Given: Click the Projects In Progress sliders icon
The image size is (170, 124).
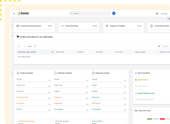Looking at the screenshot, I should pyautogui.click(x=107, y=26).
